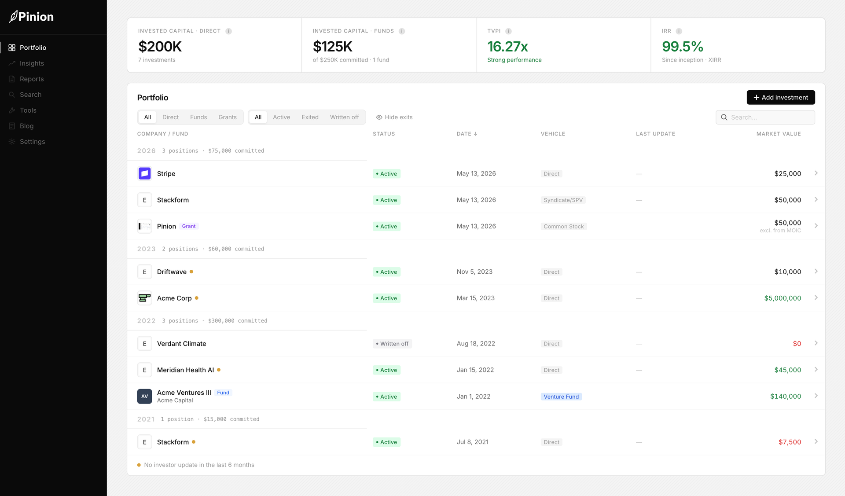Open the Pinion row chevron

coord(816,226)
